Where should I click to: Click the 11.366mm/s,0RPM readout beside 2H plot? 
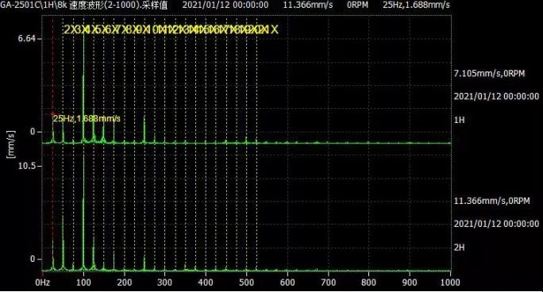pyautogui.click(x=491, y=201)
